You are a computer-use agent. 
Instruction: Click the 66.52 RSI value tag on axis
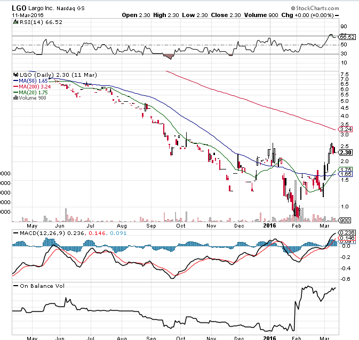(x=348, y=37)
